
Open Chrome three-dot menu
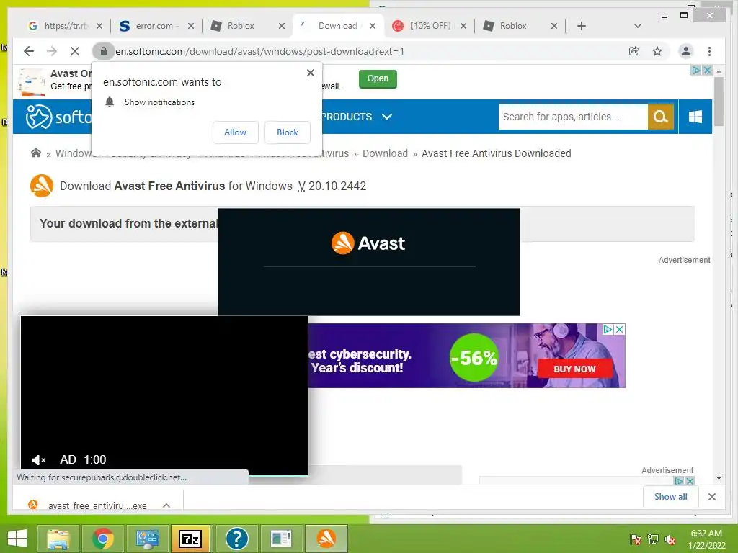click(x=709, y=51)
